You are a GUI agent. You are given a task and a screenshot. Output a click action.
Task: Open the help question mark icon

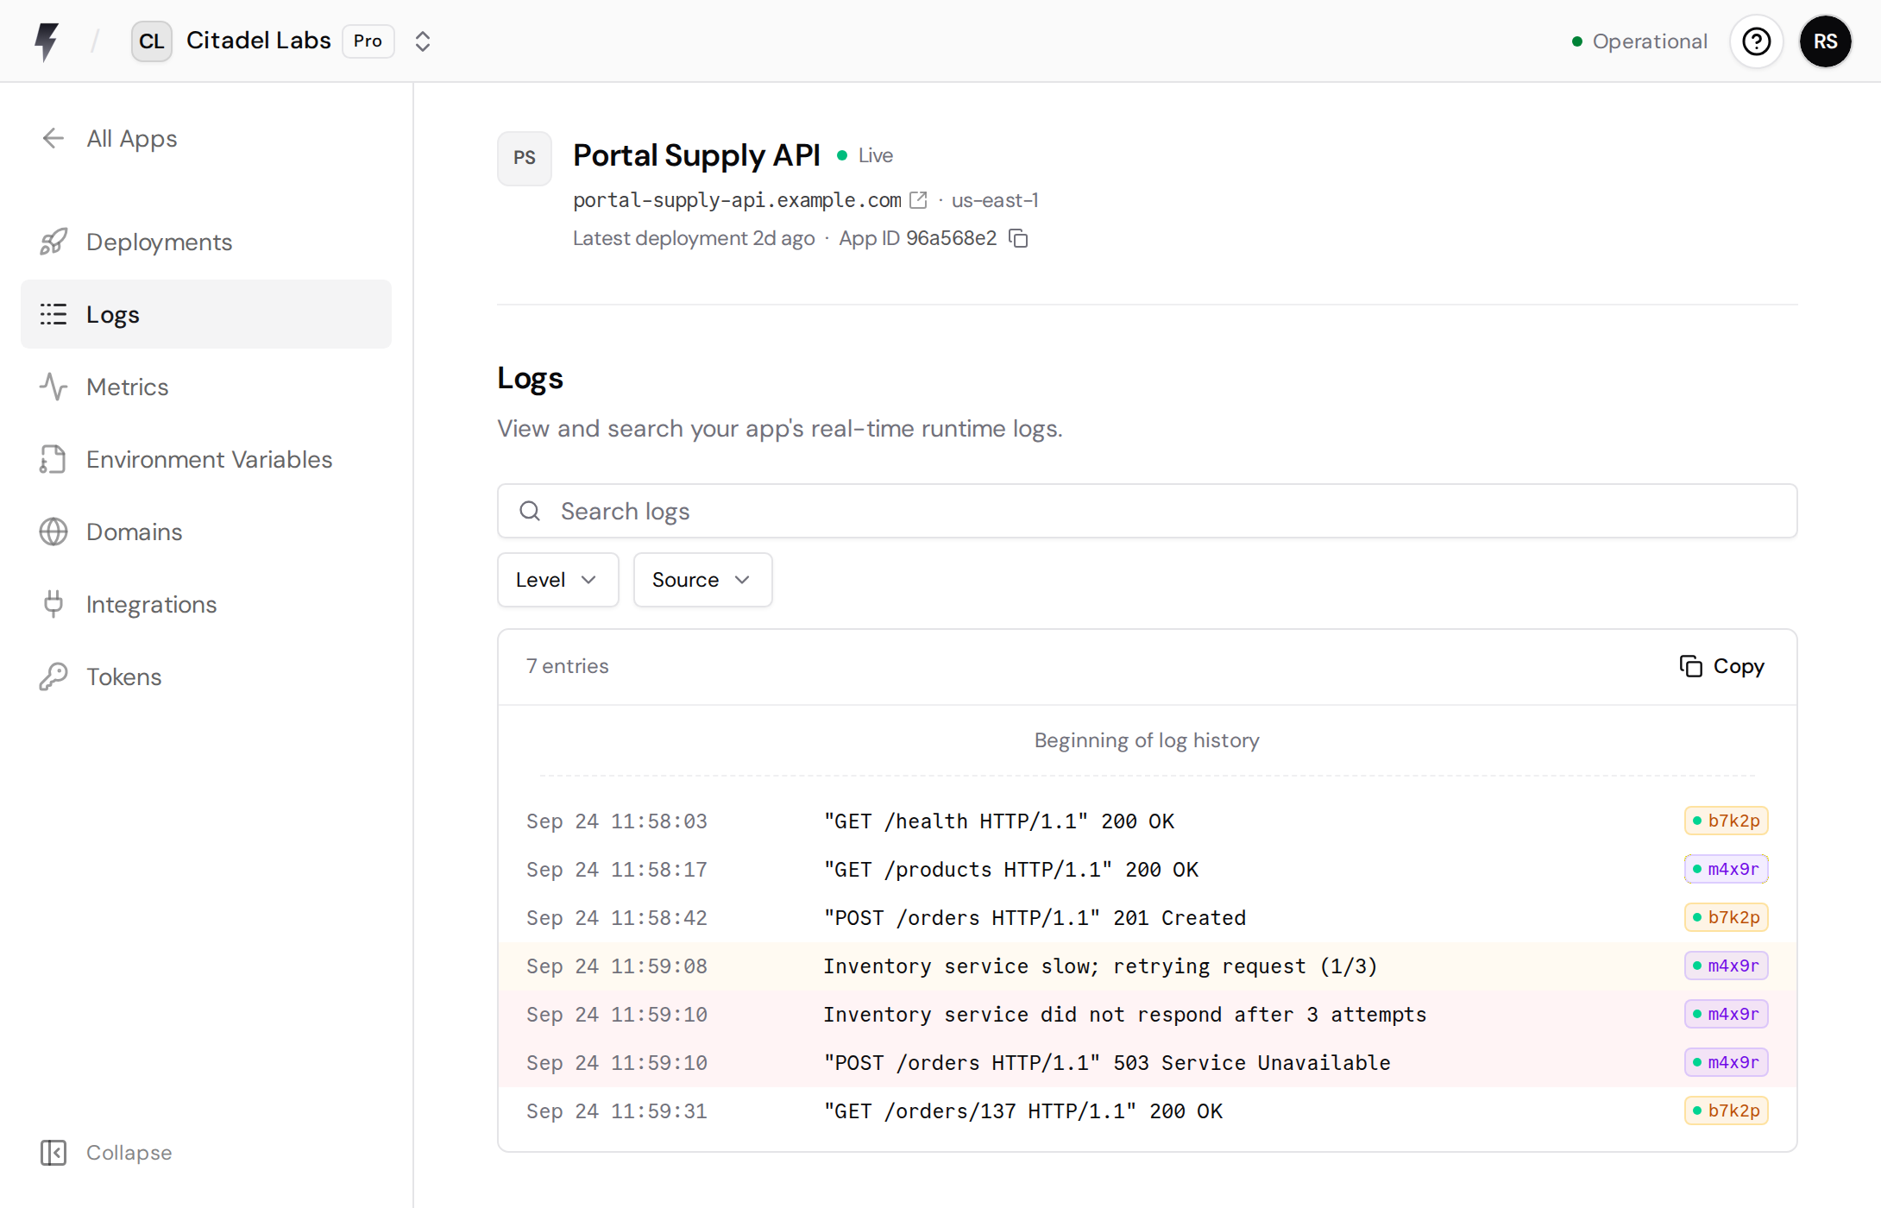pyautogui.click(x=1756, y=41)
